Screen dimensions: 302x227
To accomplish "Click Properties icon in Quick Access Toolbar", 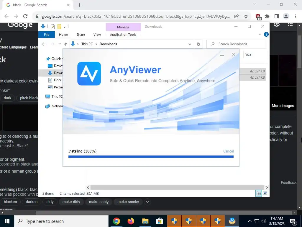I will (52, 27).
